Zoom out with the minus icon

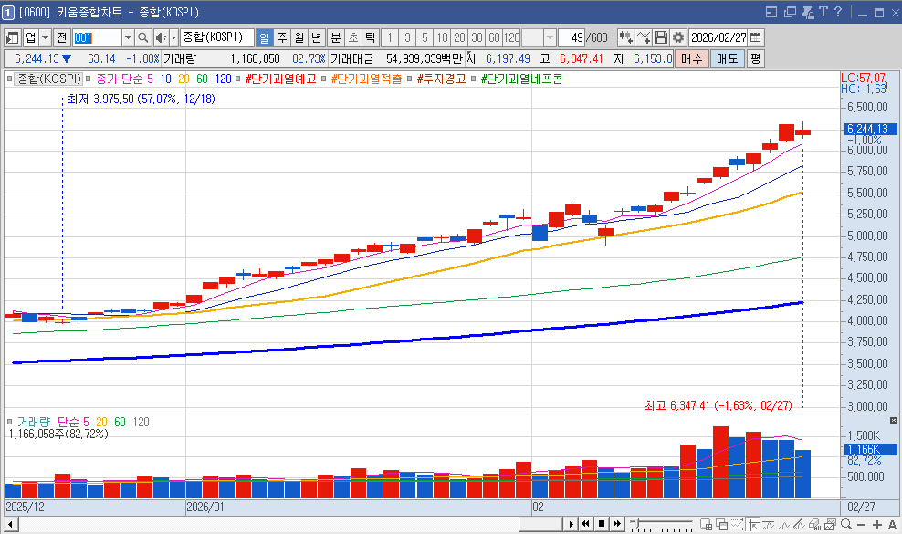click(863, 524)
